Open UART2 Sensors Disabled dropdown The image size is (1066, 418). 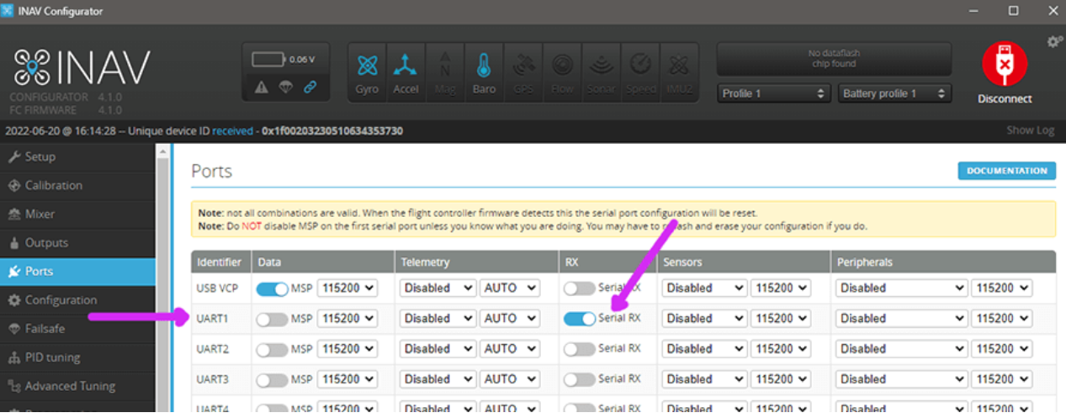pos(704,348)
